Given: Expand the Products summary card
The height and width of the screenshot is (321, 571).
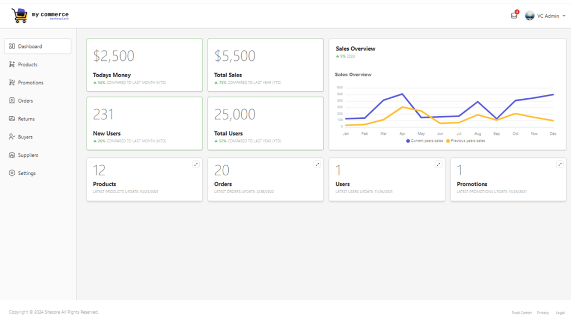Looking at the screenshot, I should 196,164.
